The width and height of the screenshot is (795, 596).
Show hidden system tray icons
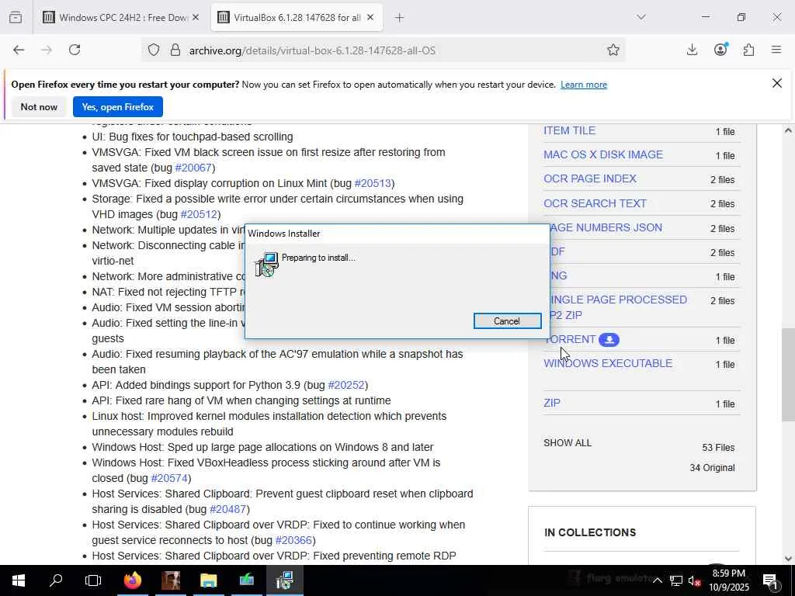(x=657, y=580)
